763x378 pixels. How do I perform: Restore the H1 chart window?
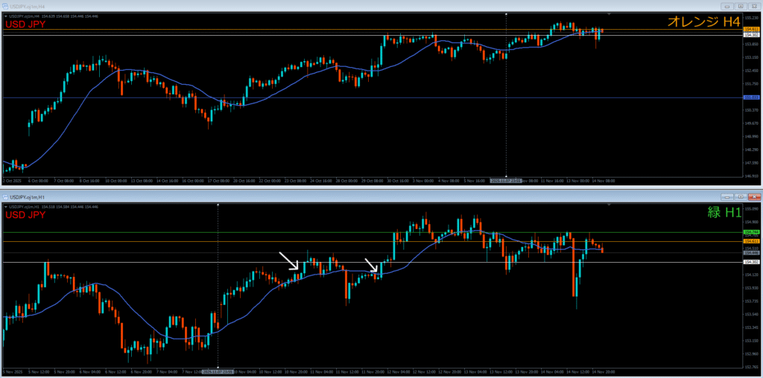741,197
